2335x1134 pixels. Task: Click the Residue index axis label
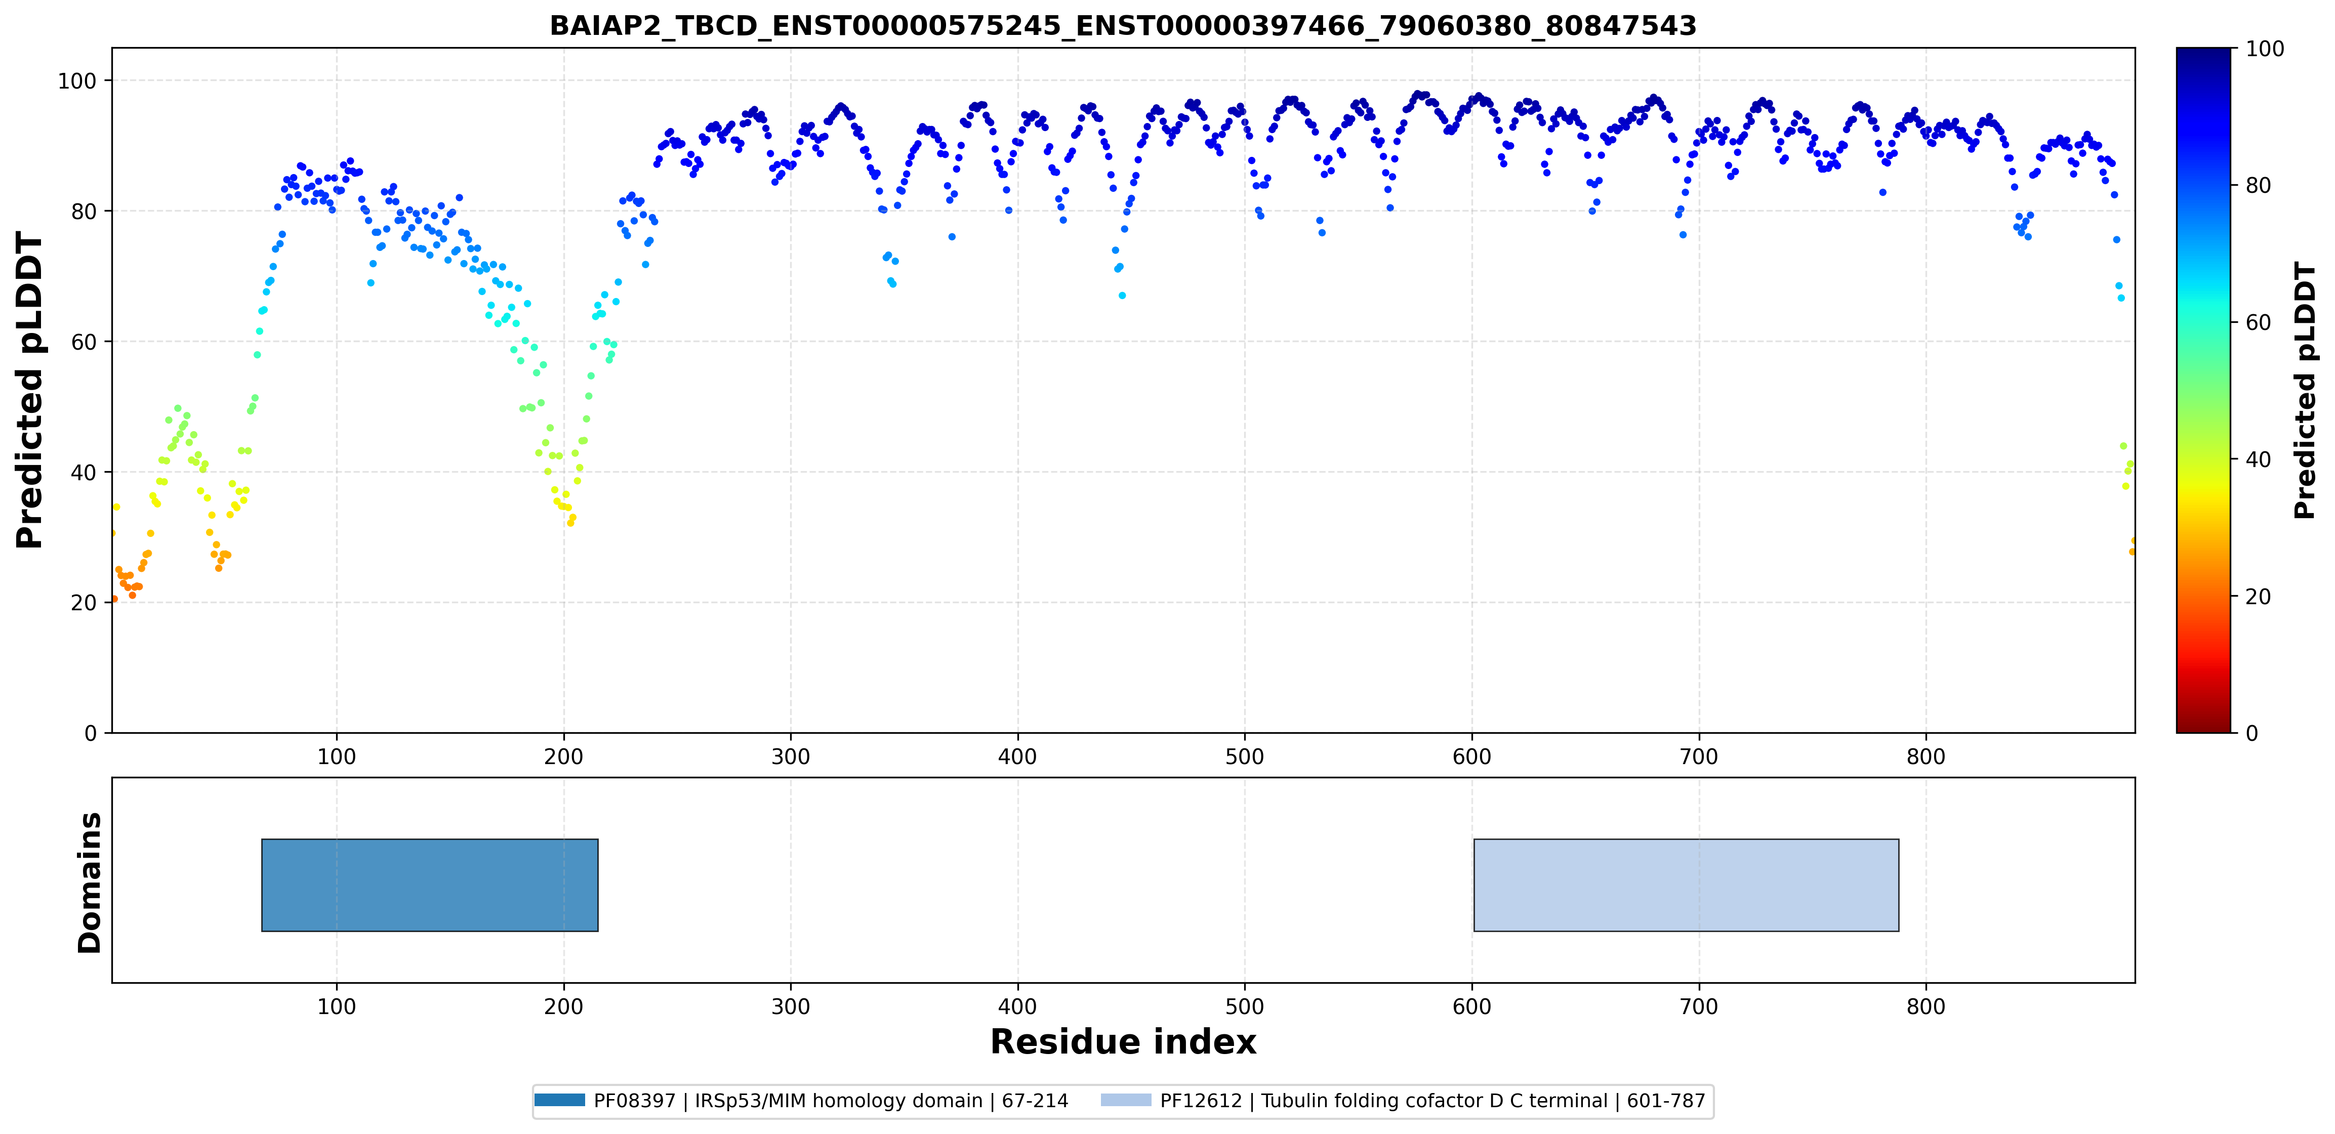(x=1123, y=1042)
